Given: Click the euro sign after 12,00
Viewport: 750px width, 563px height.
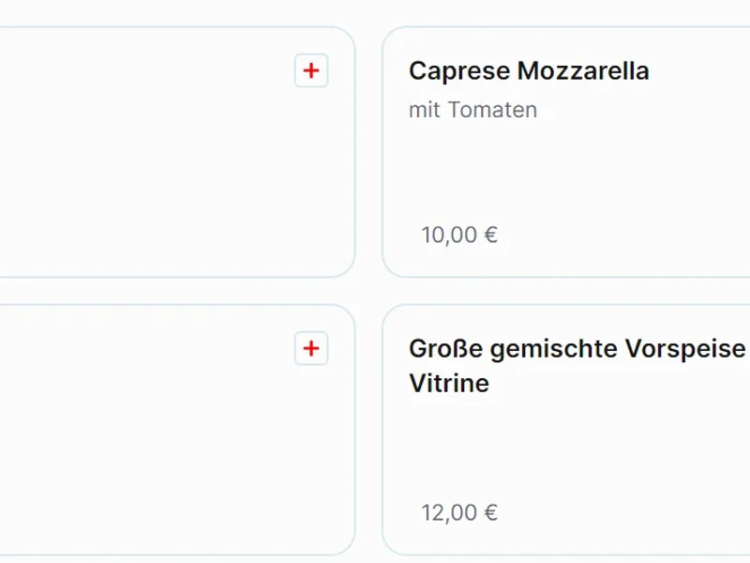Looking at the screenshot, I should [490, 513].
